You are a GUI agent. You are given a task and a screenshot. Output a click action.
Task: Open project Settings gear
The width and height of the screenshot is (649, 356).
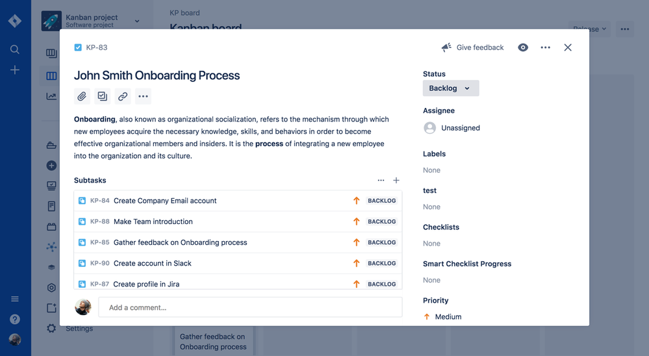pos(51,328)
